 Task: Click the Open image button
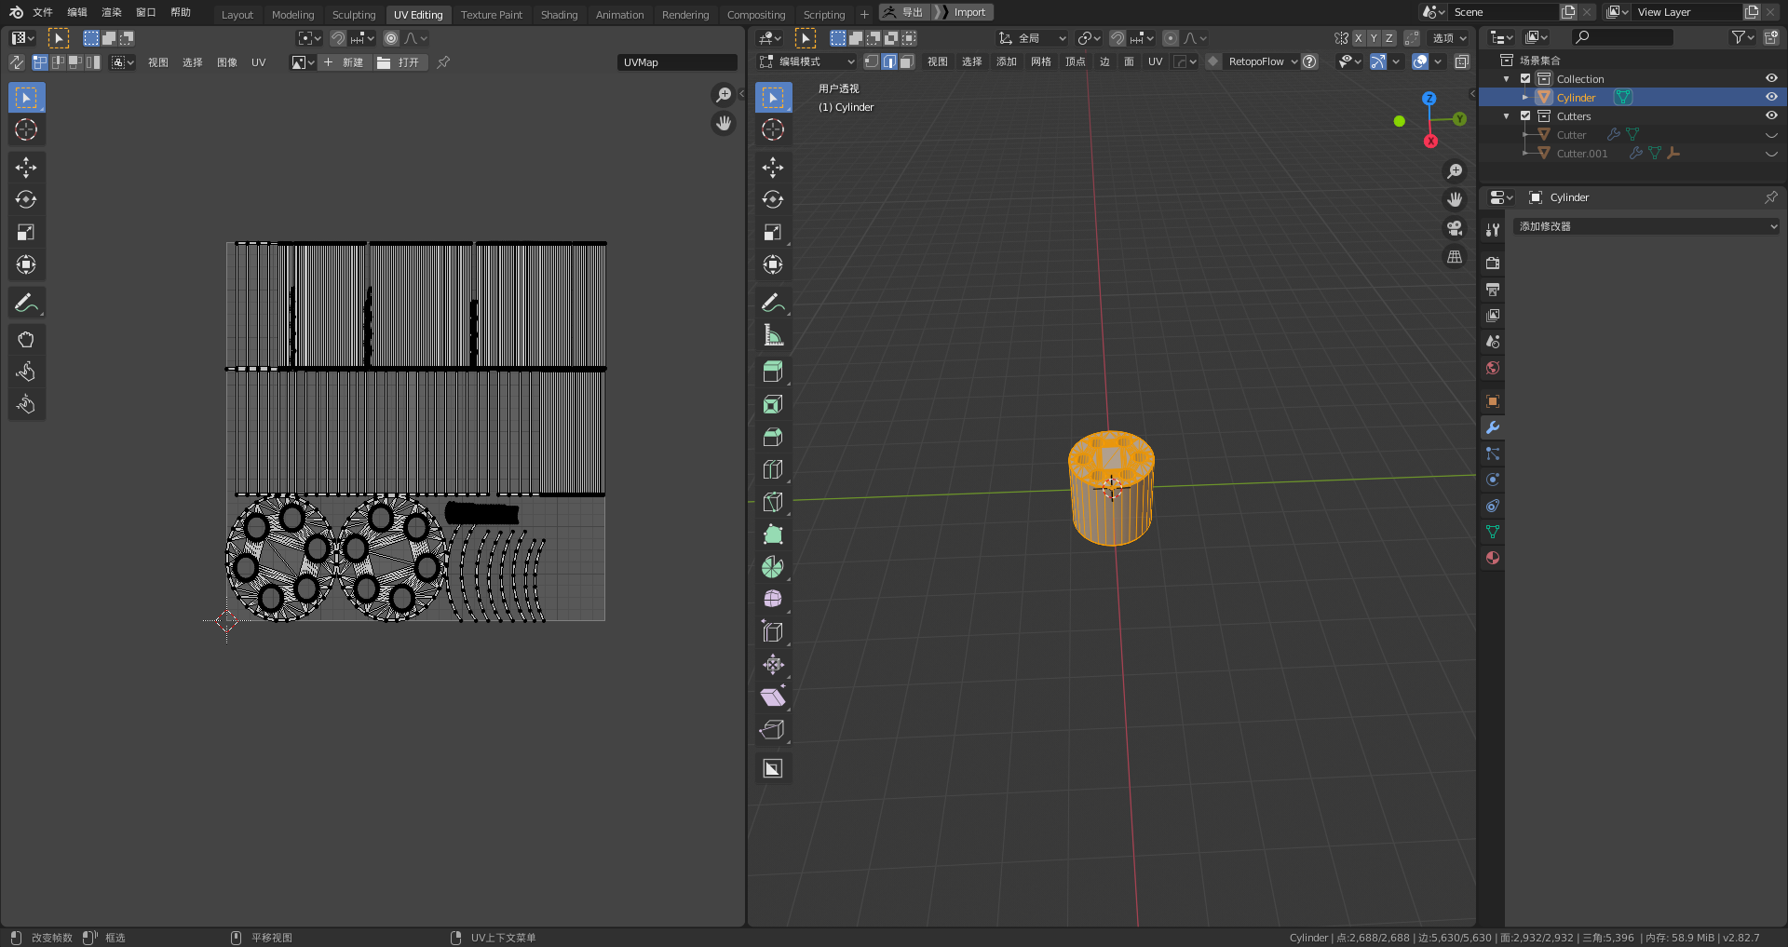400,62
